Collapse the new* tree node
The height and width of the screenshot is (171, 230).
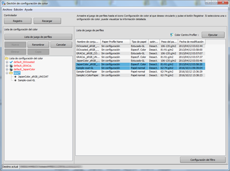pyautogui.click(x=7, y=73)
